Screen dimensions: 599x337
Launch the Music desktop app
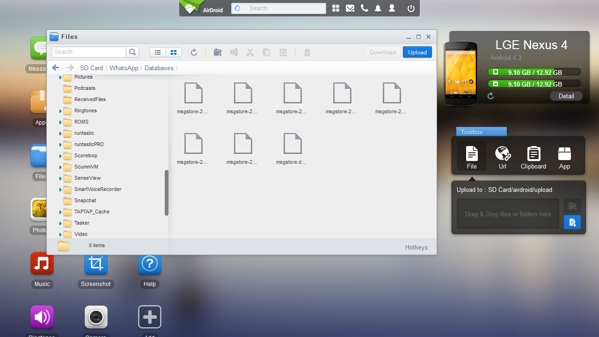coord(42,264)
